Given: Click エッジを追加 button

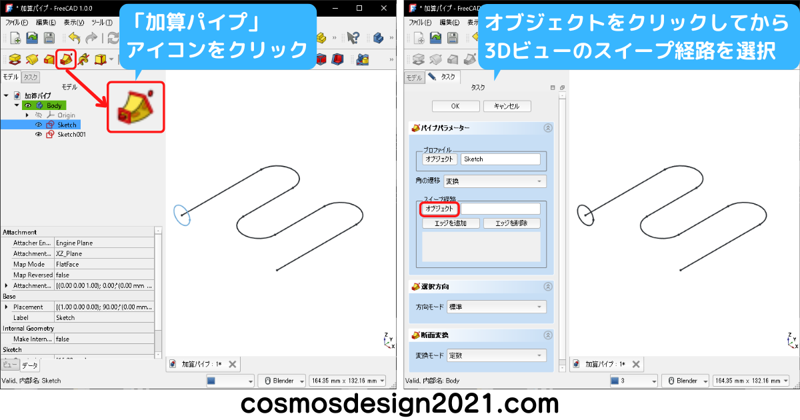Looking at the screenshot, I should 451,223.
